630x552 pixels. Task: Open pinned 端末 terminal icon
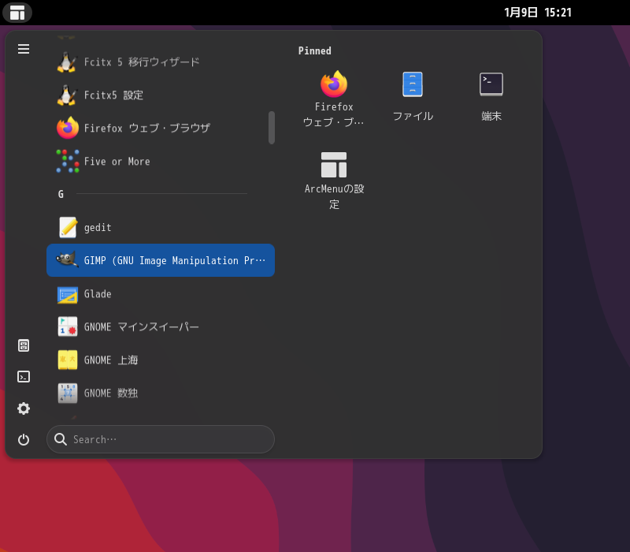[x=491, y=84]
